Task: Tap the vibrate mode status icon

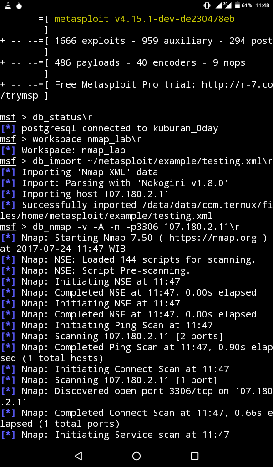Action: coord(207,5)
